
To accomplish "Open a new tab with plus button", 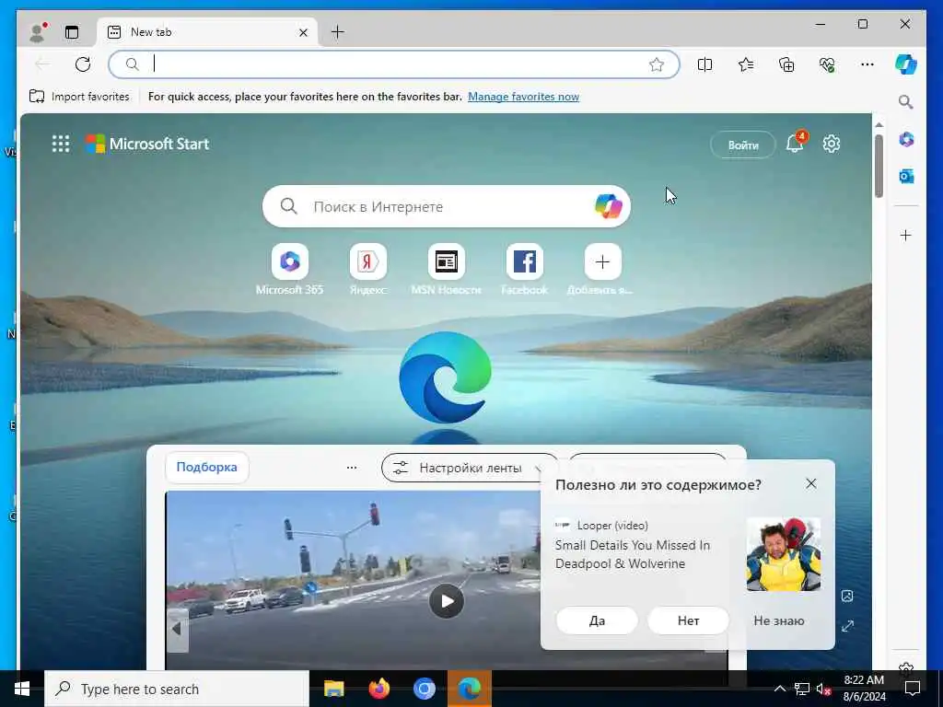I will click(337, 32).
